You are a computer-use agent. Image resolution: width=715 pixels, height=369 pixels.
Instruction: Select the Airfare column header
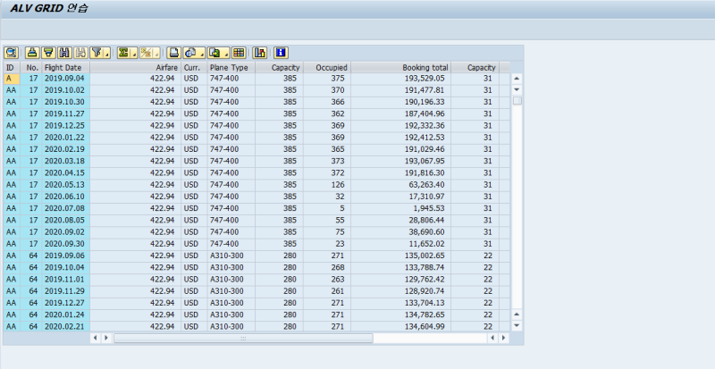click(x=136, y=68)
